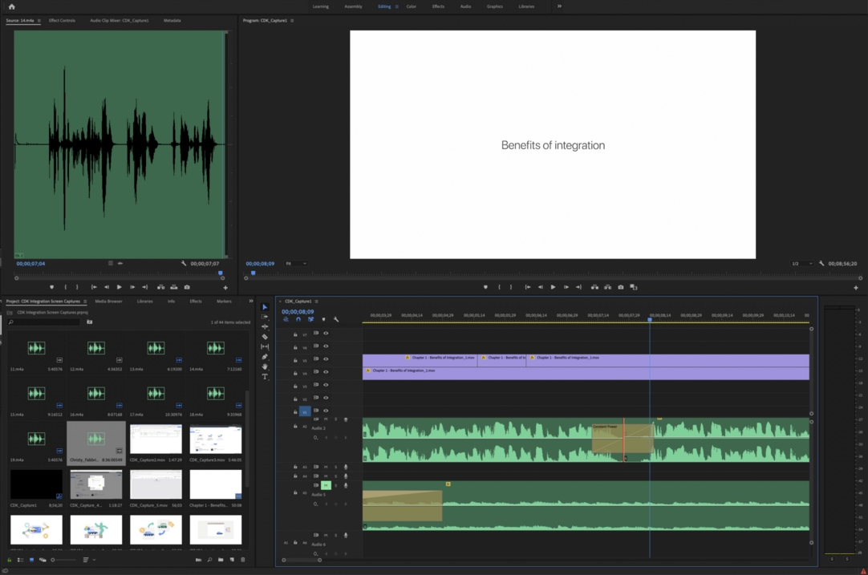
Task: Toggle timeline Snap magnet
Action: pos(298,319)
